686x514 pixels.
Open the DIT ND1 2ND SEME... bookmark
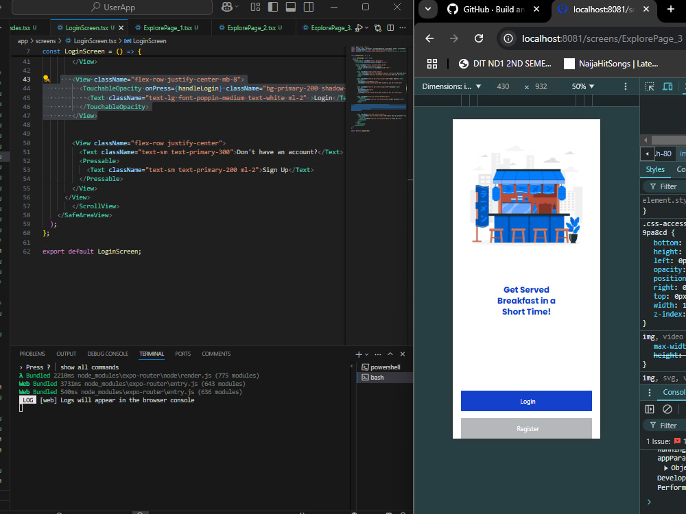(x=505, y=64)
